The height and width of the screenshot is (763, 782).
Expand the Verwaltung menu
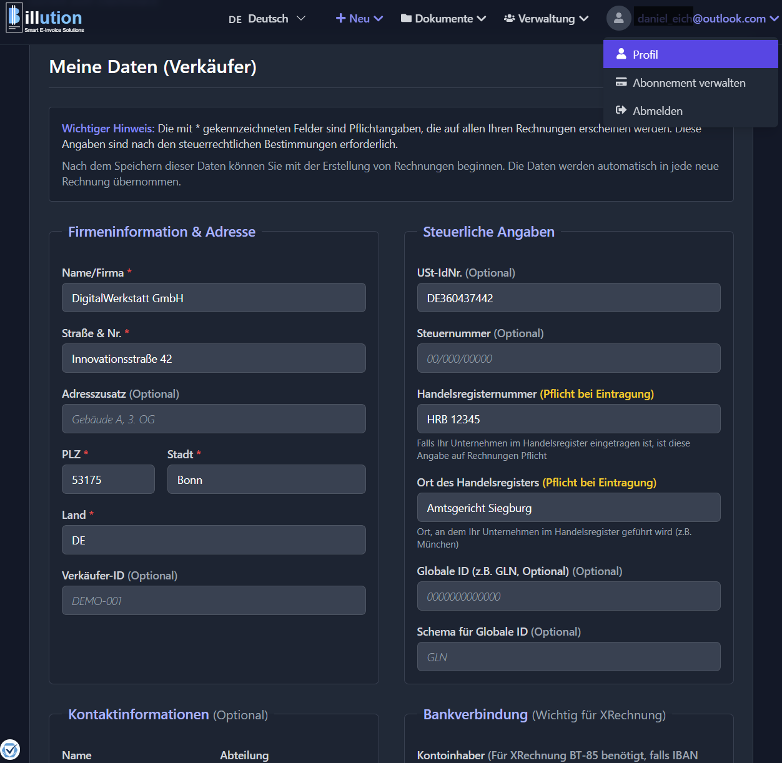tap(547, 19)
